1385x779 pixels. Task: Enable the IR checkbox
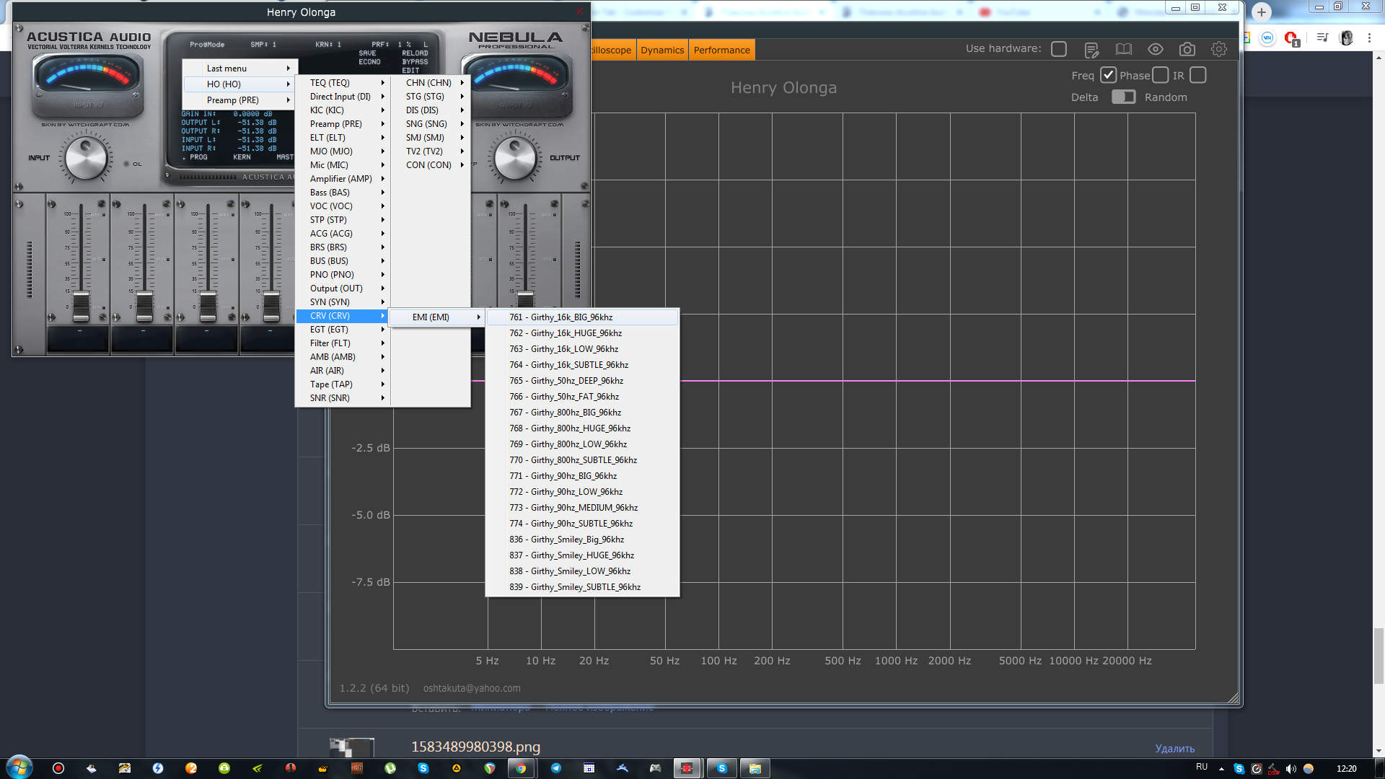pyautogui.click(x=1197, y=75)
